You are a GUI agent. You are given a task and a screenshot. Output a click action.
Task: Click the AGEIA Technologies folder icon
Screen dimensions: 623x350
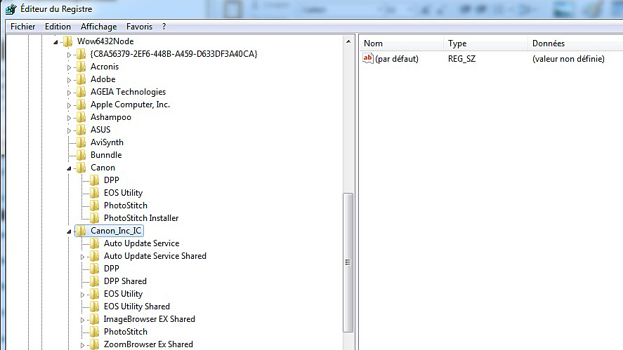point(81,92)
